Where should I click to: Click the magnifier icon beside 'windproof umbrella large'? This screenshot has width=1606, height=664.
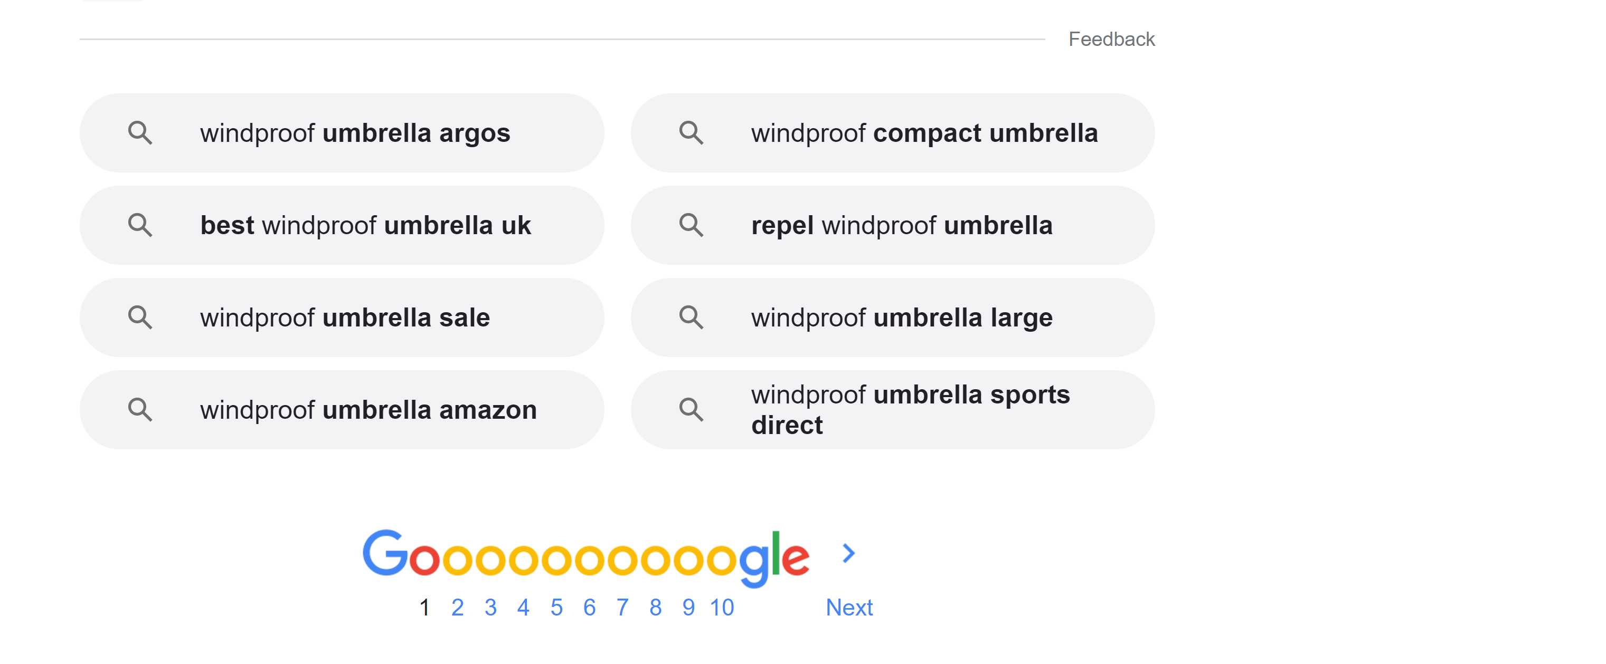coord(691,317)
